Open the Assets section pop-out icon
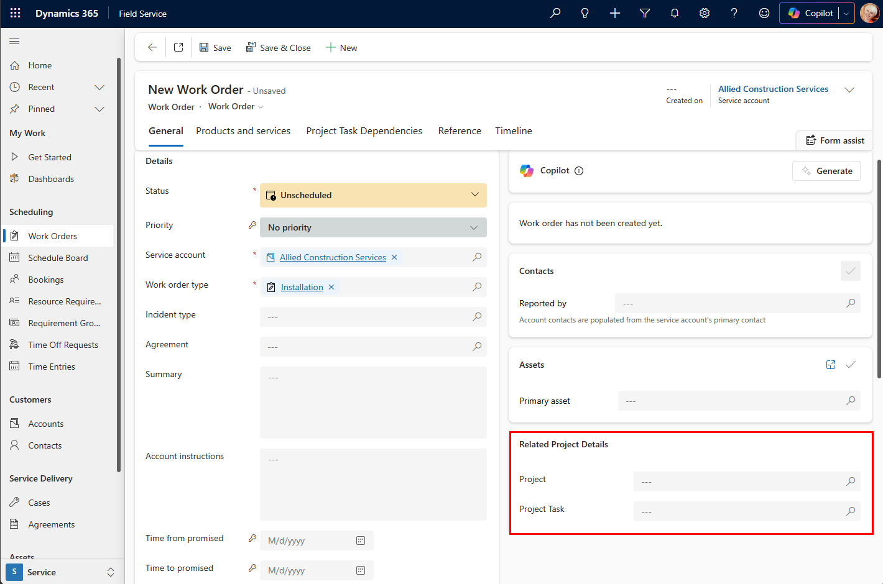Image resolution: width=883 pixels, height=584 pixels. 831,365
